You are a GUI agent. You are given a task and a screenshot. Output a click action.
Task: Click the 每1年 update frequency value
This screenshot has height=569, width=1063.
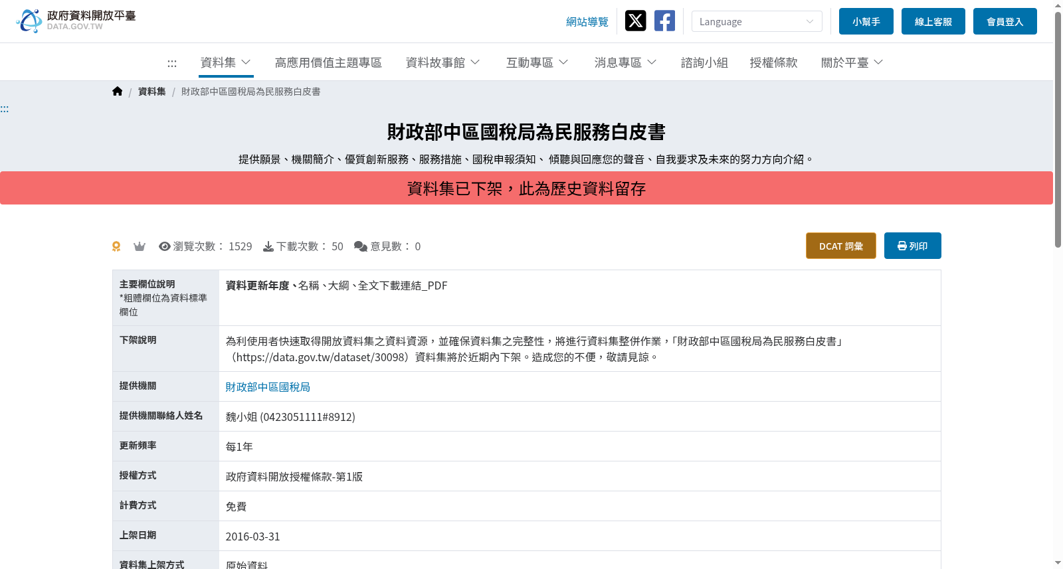pyautogui.click(x=239, y=447)
